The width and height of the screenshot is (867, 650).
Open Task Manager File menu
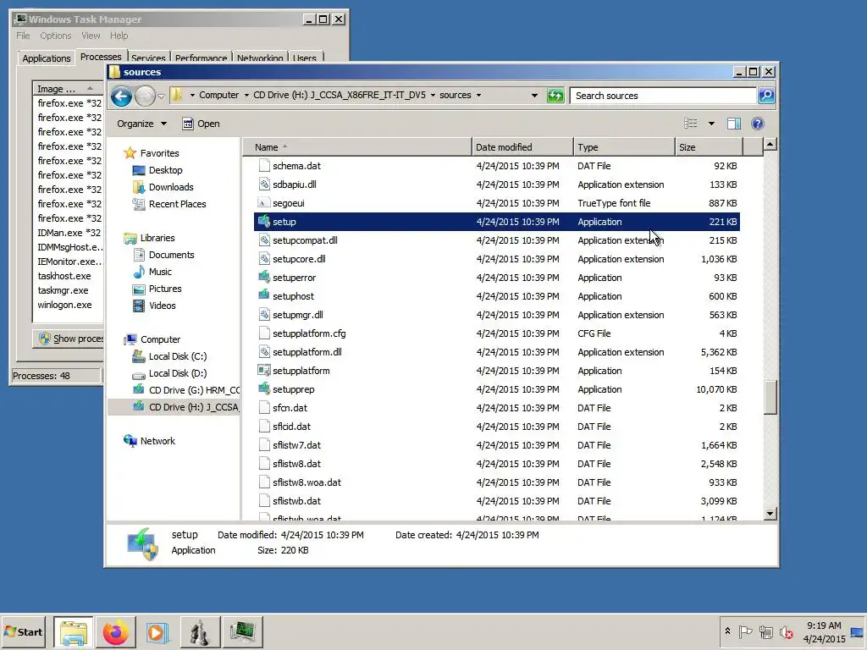[23, 36]
